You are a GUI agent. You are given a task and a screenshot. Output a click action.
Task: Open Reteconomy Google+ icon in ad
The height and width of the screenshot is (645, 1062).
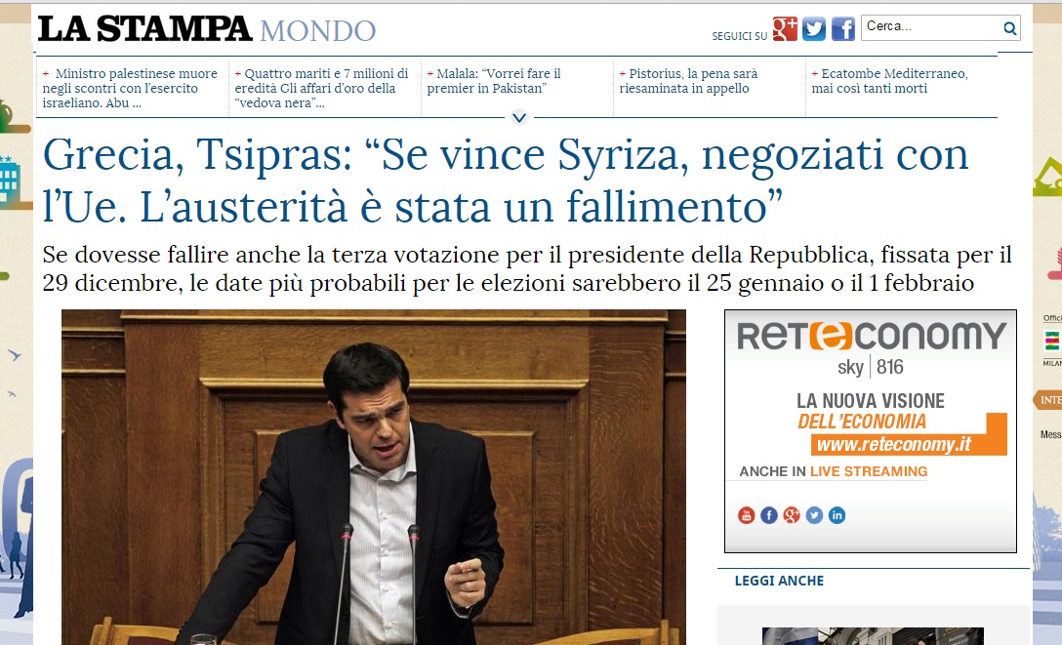(791, 515)
